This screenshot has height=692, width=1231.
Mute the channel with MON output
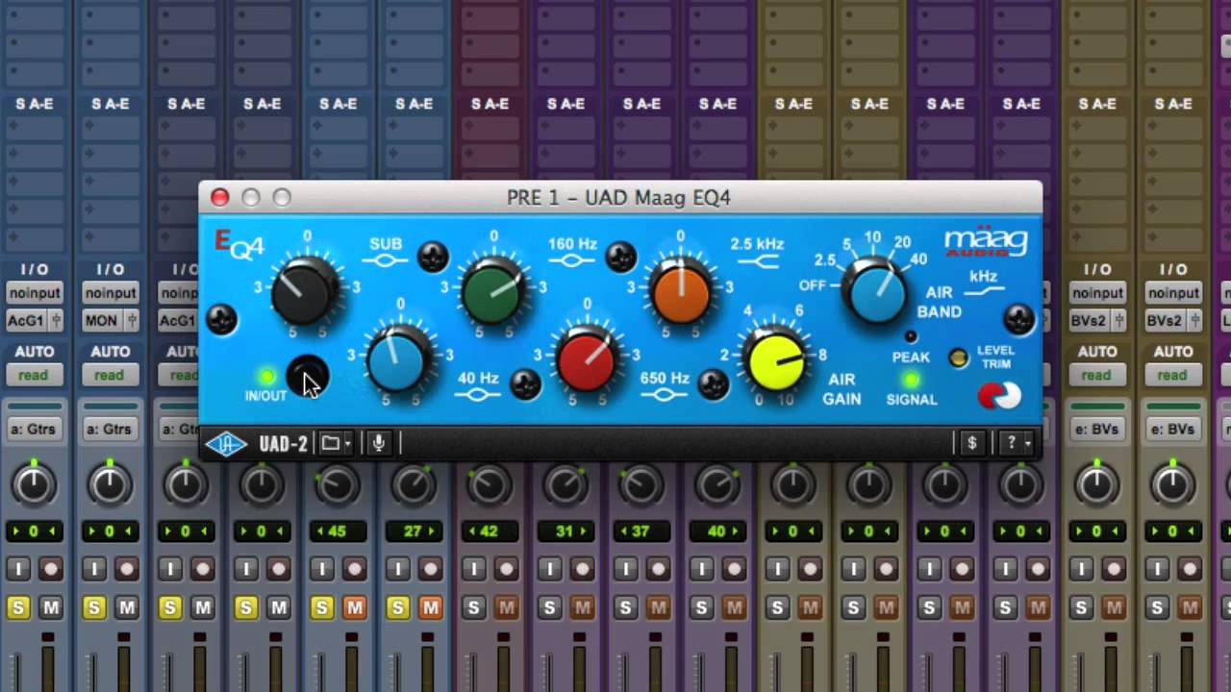(126, 607)
